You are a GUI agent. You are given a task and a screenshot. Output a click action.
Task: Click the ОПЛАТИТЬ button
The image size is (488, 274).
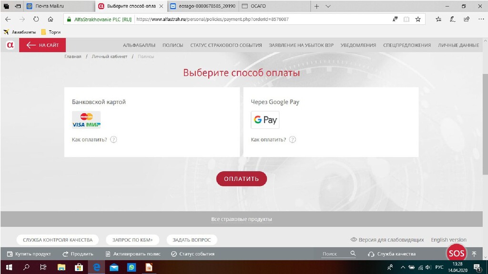(242, 179)
